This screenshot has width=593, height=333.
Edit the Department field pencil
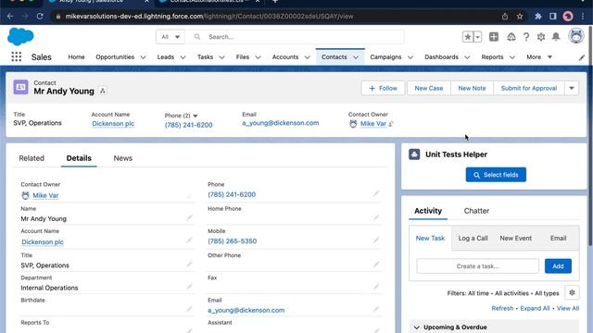click(189, 287)
